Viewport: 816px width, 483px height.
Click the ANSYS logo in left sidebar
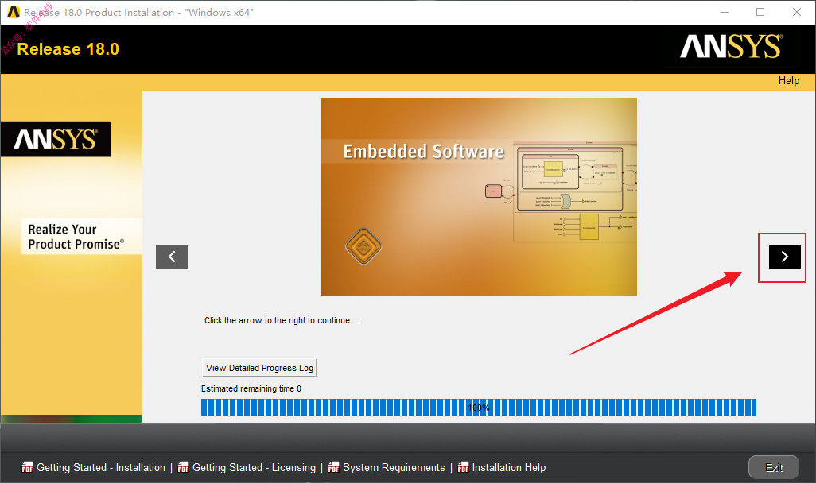click(56, 139)
